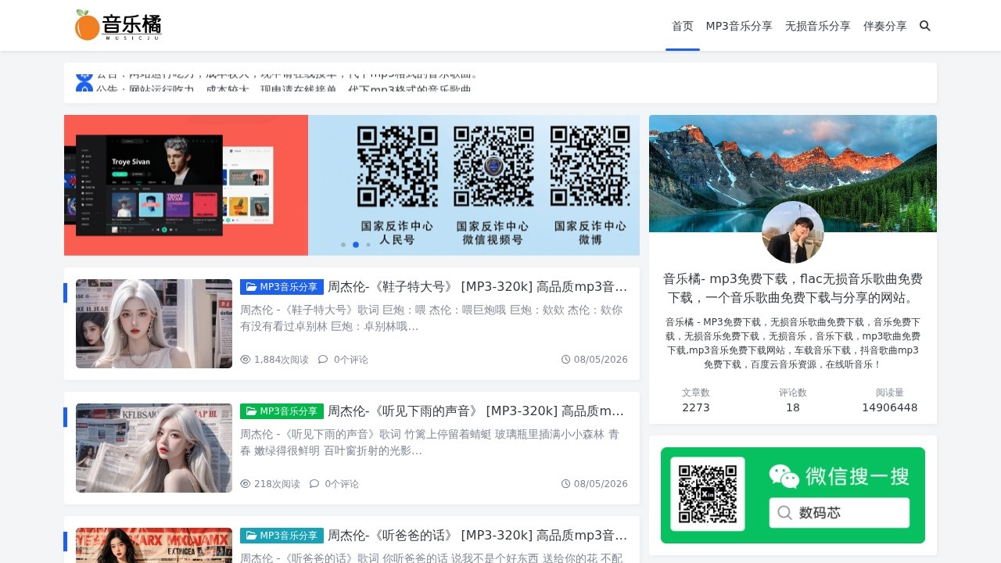Select the first carousel dot indicator
The image size is (1001, 563).
[343, 245]
